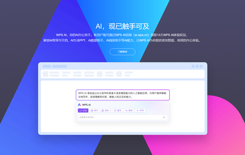
Task: Click the 替换 button
Action: click(x=129, y=111)
